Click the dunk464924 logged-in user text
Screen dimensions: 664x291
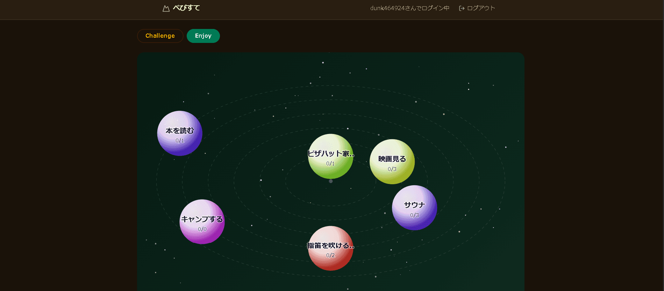410,8
